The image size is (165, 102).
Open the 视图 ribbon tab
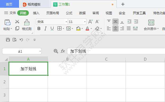(x=109, y=13)
